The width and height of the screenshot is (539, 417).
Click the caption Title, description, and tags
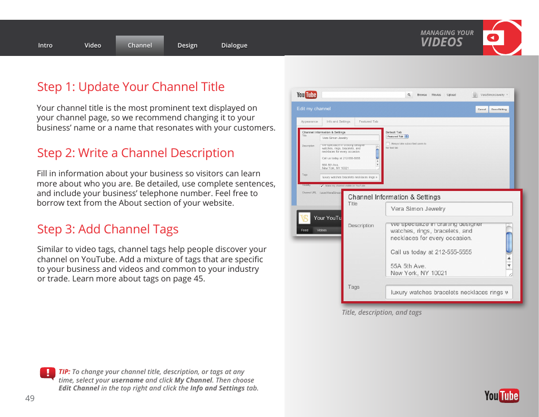tap(381, 312)
